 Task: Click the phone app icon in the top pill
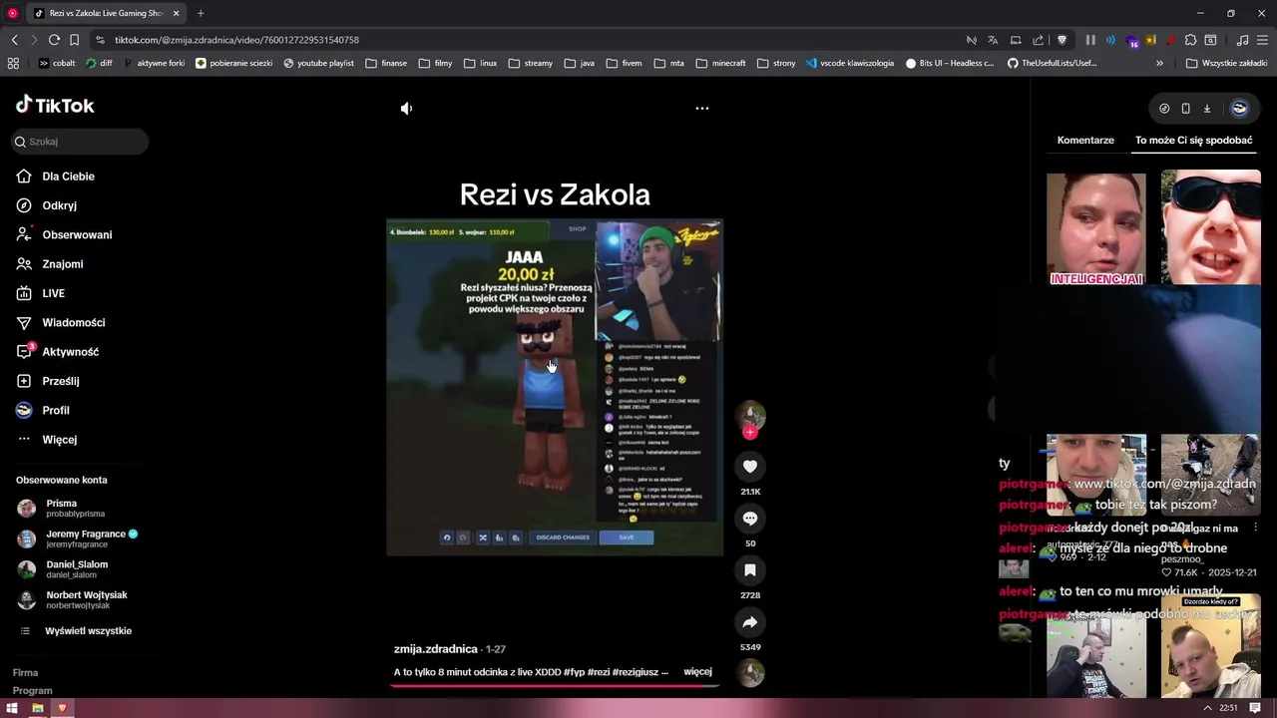coord(1185,109)
